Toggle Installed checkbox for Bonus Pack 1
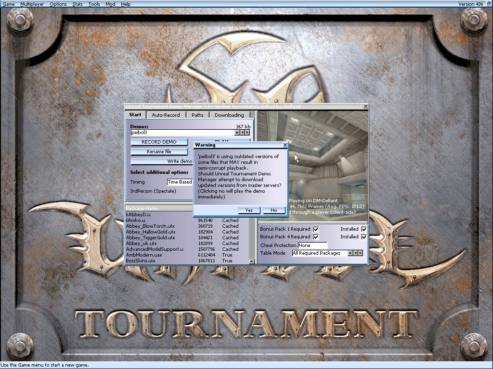The width and height of the screenshot is (493, 369). pyautogui.click(x=364, y=229)
